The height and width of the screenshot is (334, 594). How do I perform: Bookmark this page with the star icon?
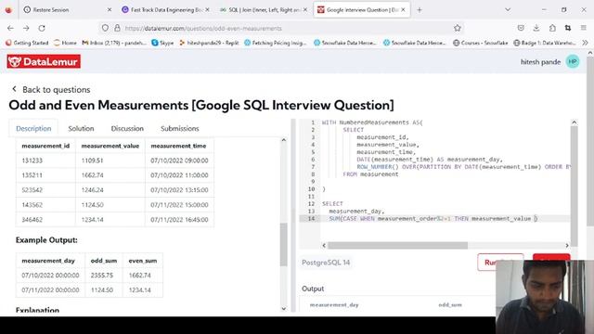[x=458, y=28]
